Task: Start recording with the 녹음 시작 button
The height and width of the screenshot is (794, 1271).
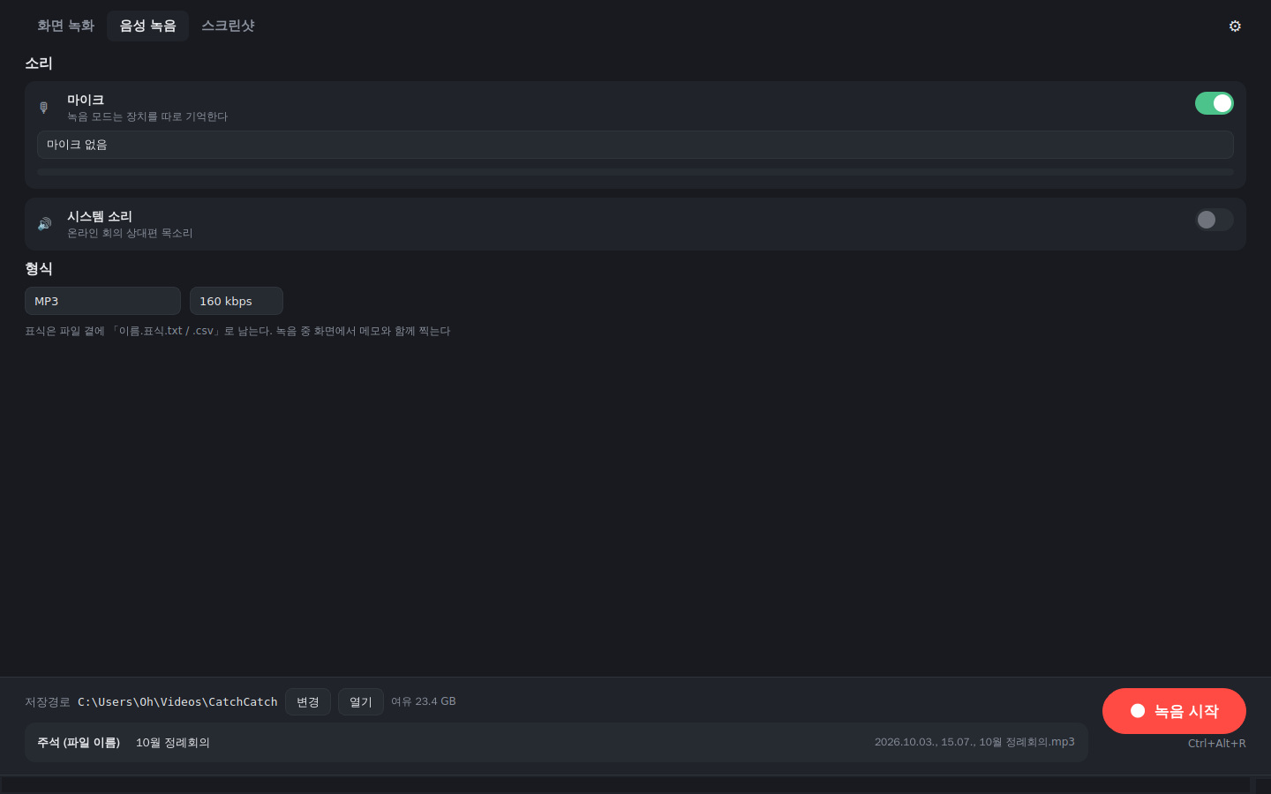Action: (1174, 711)
